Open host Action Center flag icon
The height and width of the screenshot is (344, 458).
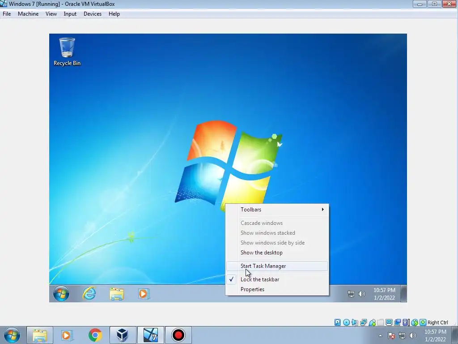tap(391, 335)
